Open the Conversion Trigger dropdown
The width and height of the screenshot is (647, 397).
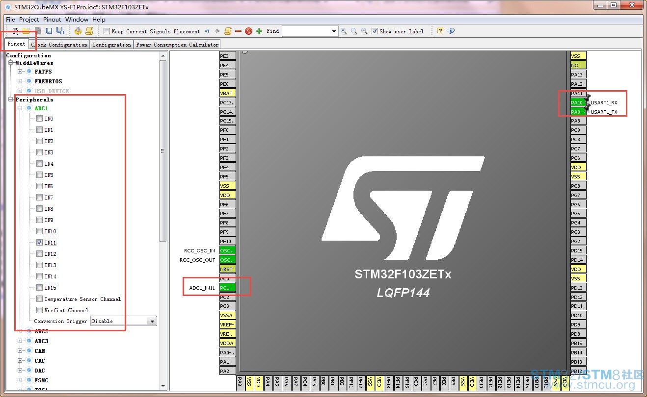(152, 322)
